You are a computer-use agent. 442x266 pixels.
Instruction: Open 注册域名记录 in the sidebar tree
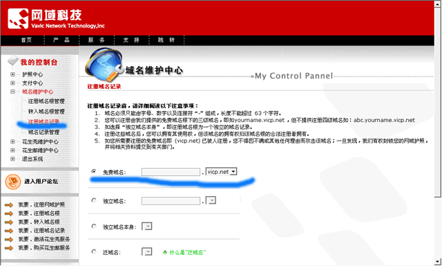(44, 122)
